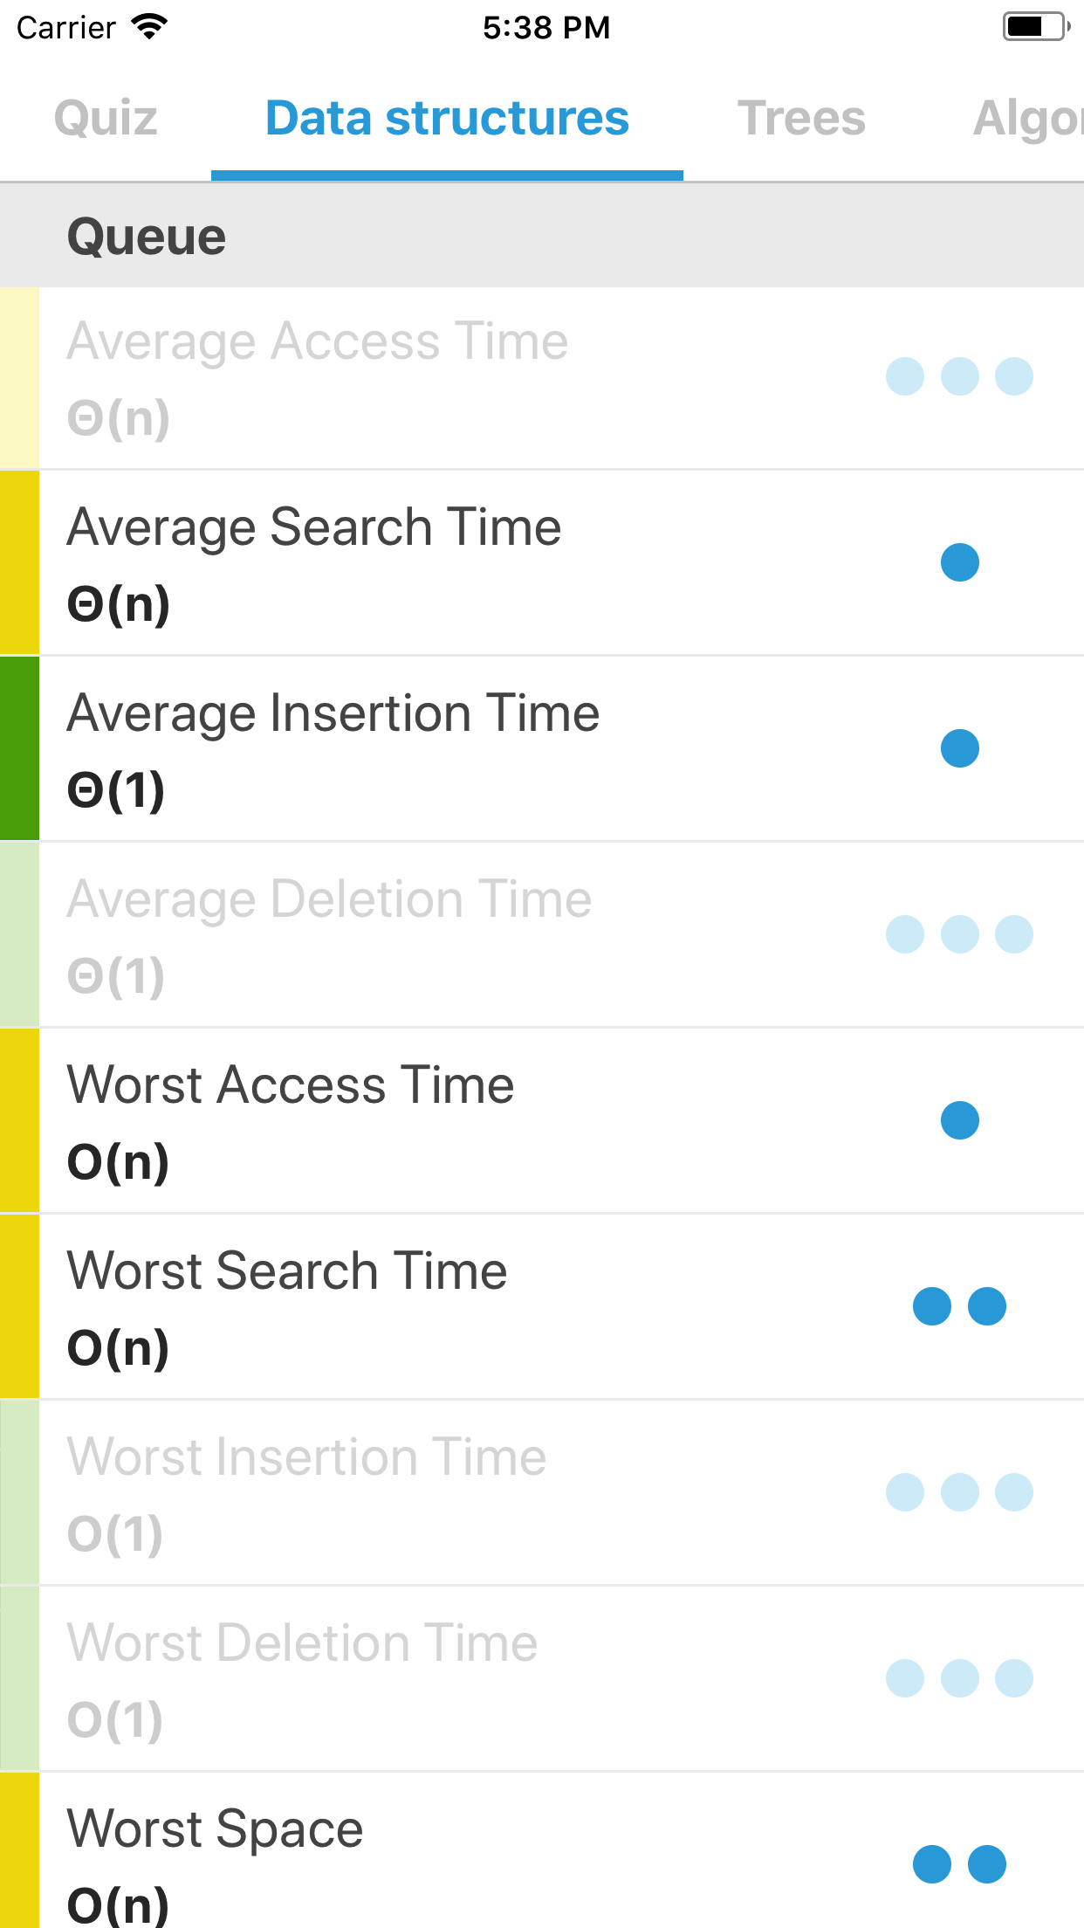Viewport: 1084px width, 1928px height.
Task: Click the faded dots for Worst Insertion Time
Action: (959, 1492)
